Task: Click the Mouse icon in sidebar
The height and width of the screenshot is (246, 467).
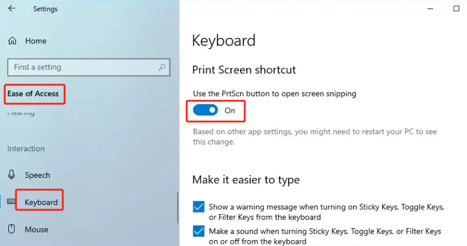Action: coord(12,229)
